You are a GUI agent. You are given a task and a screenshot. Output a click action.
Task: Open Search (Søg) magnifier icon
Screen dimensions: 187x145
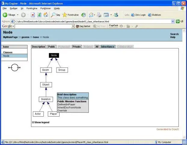point(53,15)
